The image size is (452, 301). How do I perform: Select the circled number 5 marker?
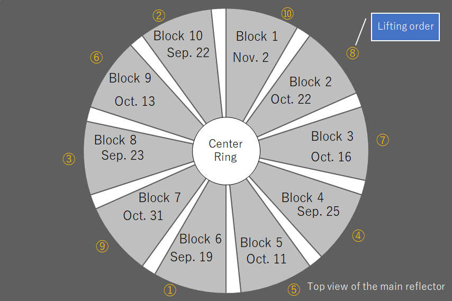[294, 289]
